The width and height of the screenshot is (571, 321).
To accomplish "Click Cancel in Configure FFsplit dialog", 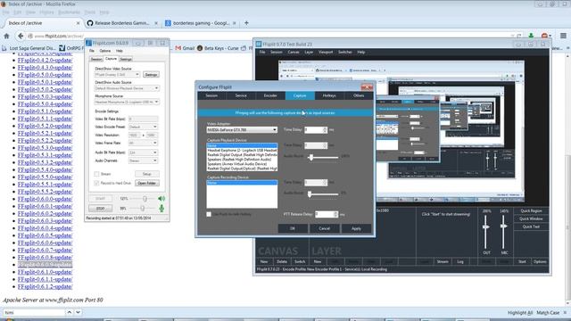I will (324, 228).
